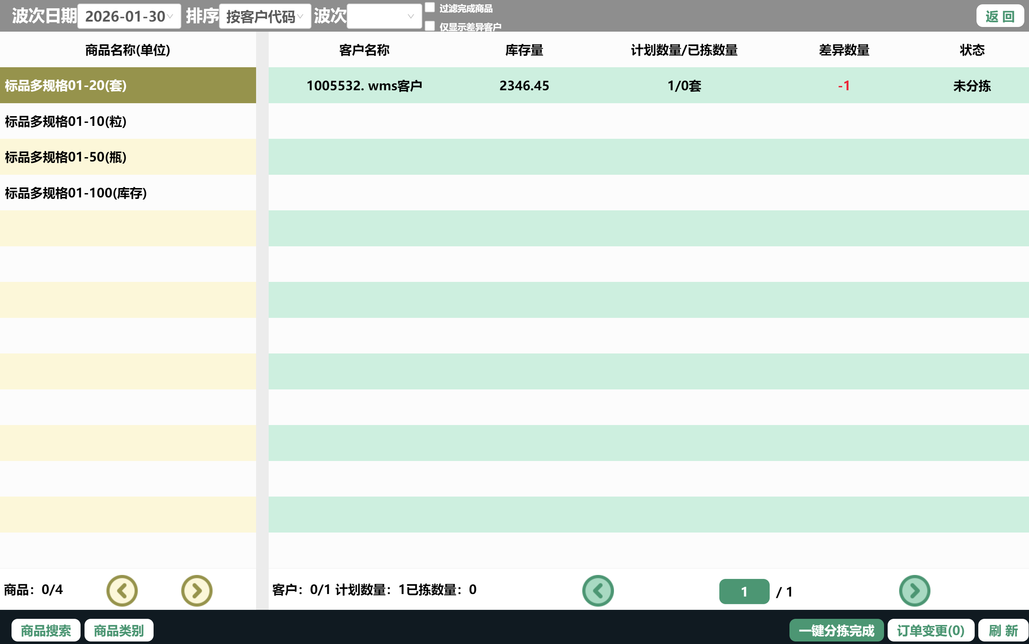Go to previous product list page
Viewport: 1029px width, 644px height.
(x=122, y=591)
